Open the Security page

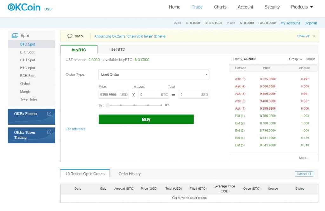coord(272,7)
